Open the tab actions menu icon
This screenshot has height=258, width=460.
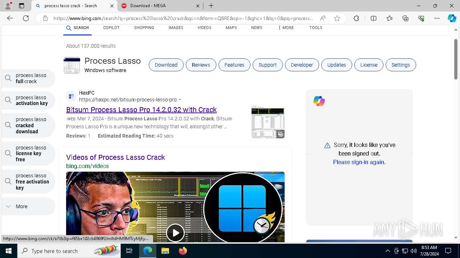pos(22,6)
